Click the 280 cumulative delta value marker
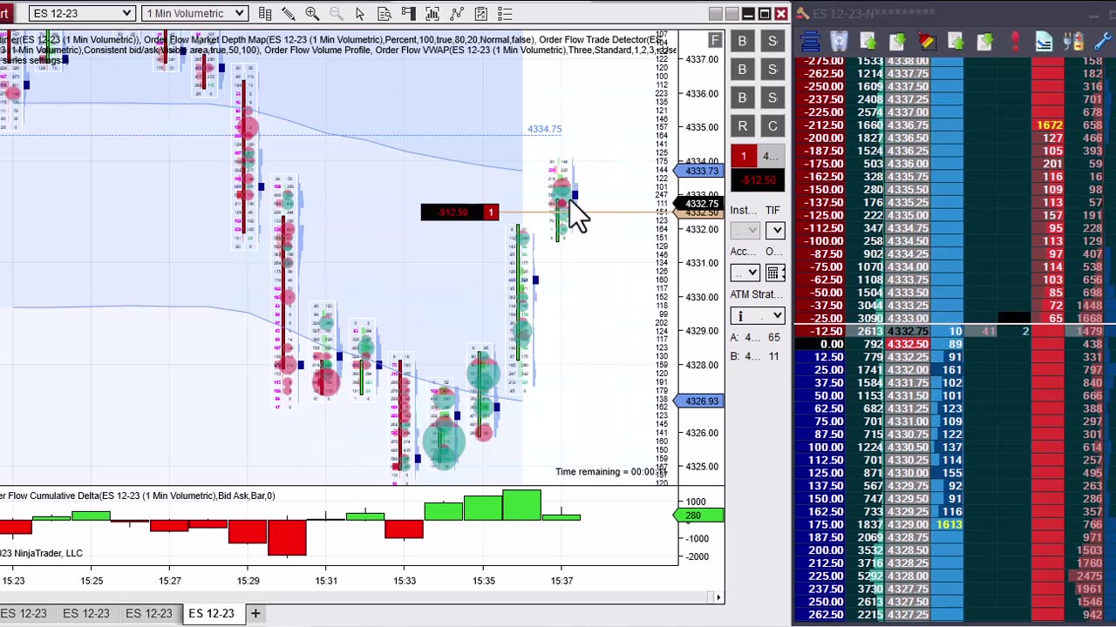Screen dimensions: 1116x627 (699, 516)
